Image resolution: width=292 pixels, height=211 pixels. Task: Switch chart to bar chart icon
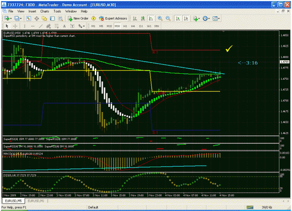pos(135,18)
